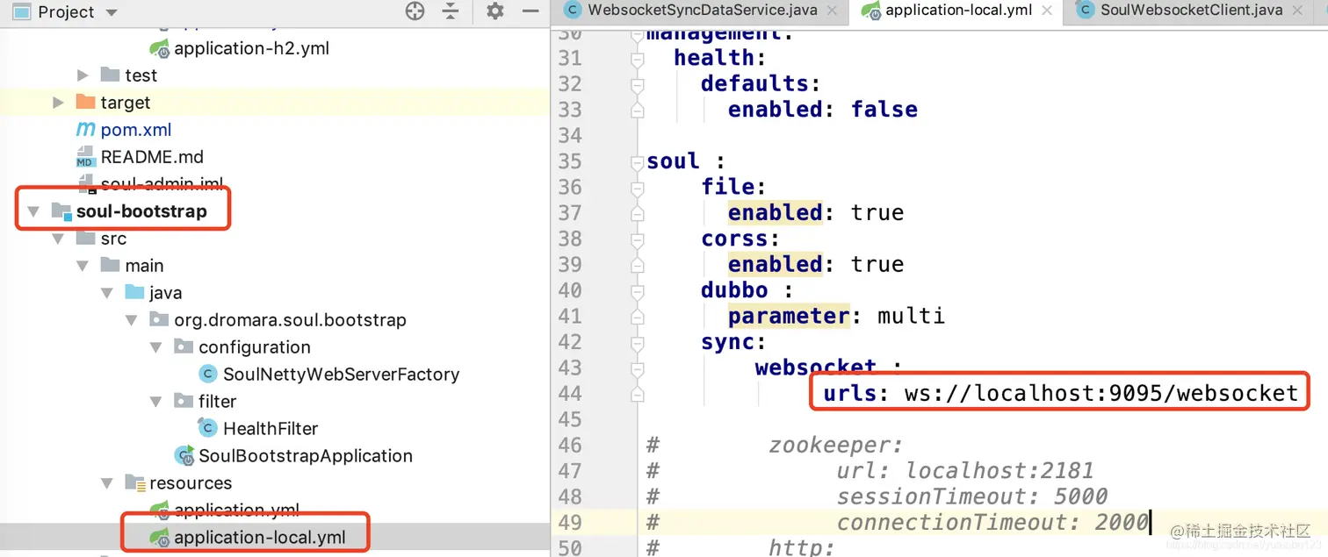Screen dimensions: 1328x557
Task: Expand the target folder
Action: (59, 103)
